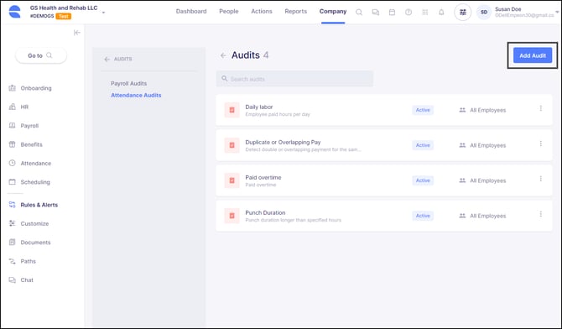Select Attendance Audits in the side panel

136,95
